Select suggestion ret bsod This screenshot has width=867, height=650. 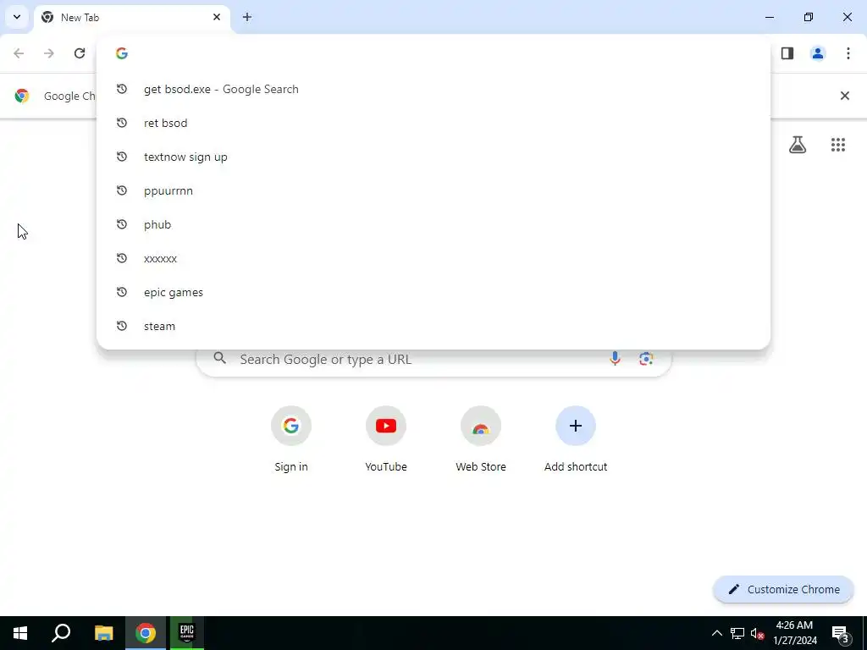tap(433, 123)
